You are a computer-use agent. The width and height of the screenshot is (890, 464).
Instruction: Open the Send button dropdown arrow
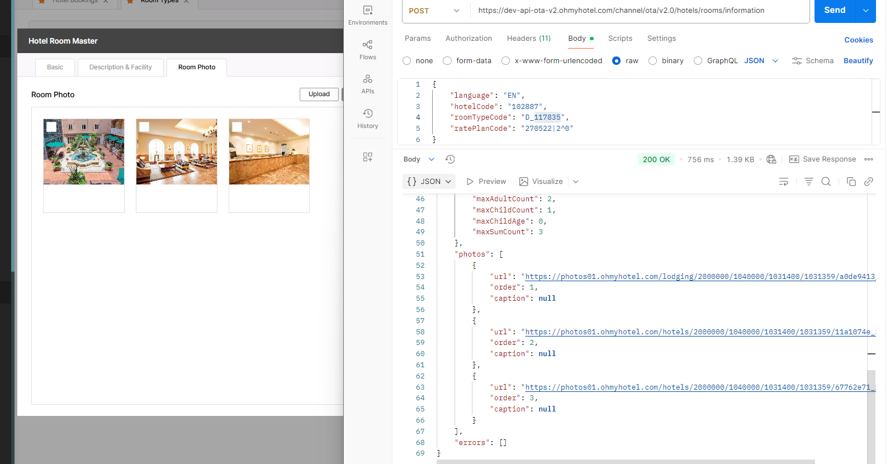click(x=866, y=11)
